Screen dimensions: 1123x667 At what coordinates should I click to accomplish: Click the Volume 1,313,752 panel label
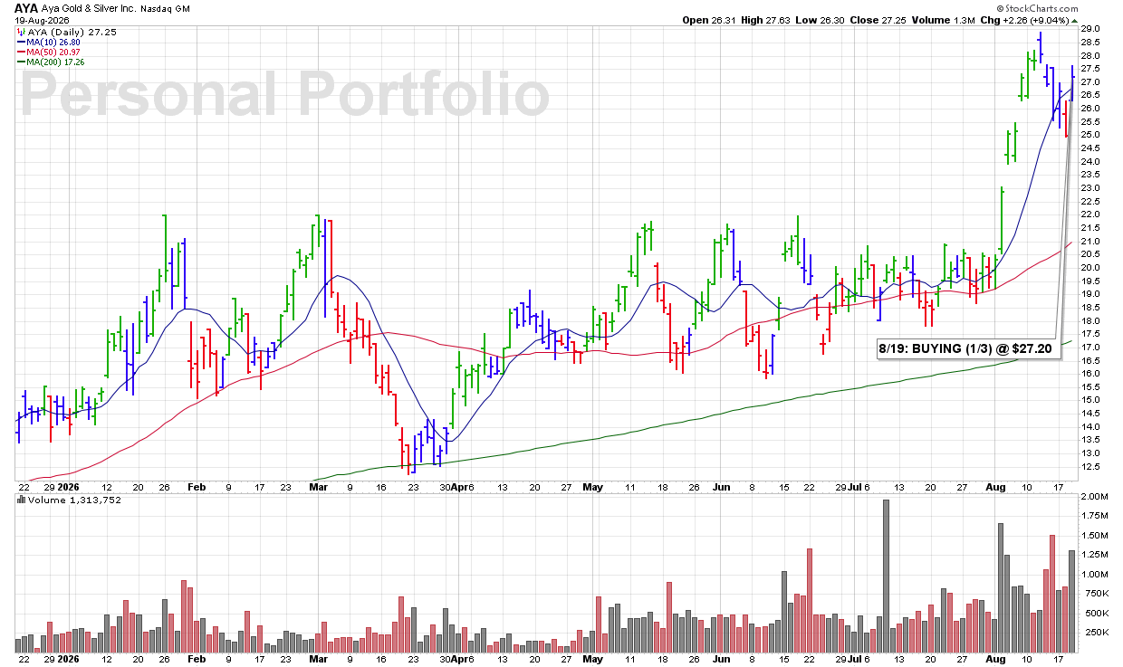(x=67, y=500)
